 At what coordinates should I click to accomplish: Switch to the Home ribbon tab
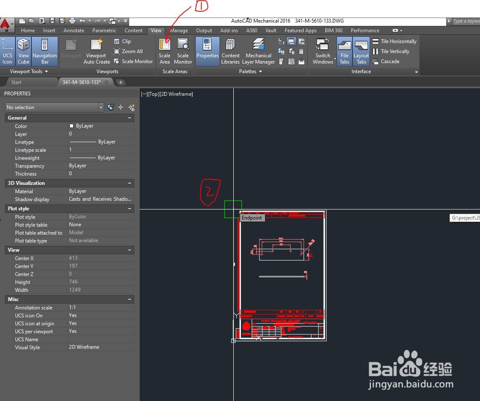(28, 30)
